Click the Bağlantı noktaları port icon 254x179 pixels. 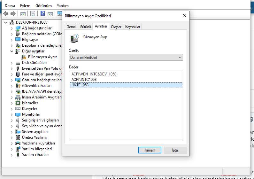18,34
